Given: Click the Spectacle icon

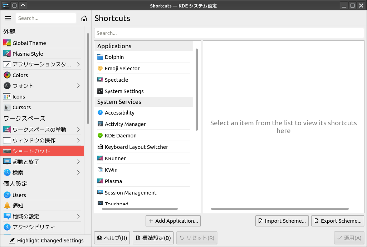Looking at the screenshot, I should [100, 80].
